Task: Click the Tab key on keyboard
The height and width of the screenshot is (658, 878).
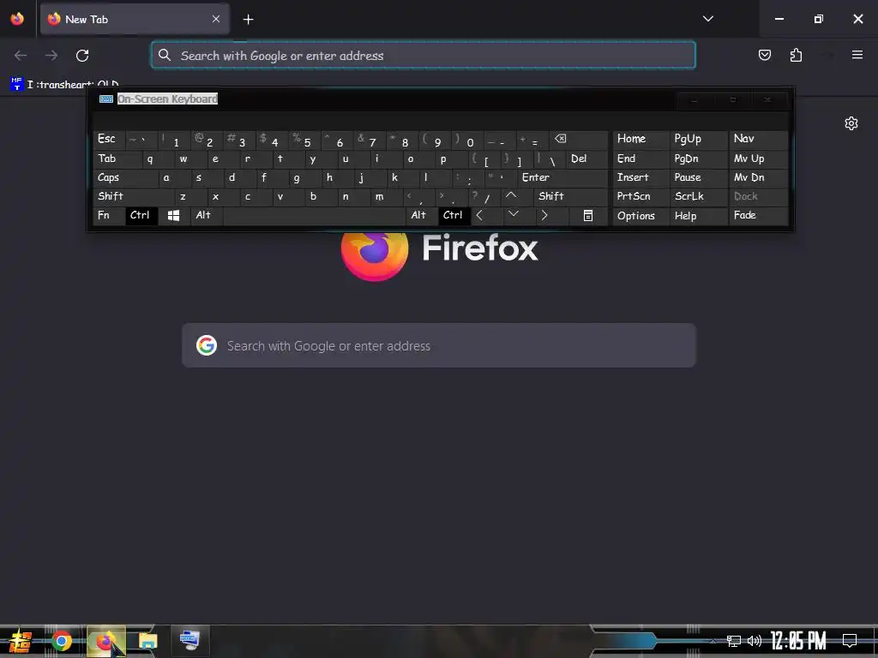Action: pos(117,159)
